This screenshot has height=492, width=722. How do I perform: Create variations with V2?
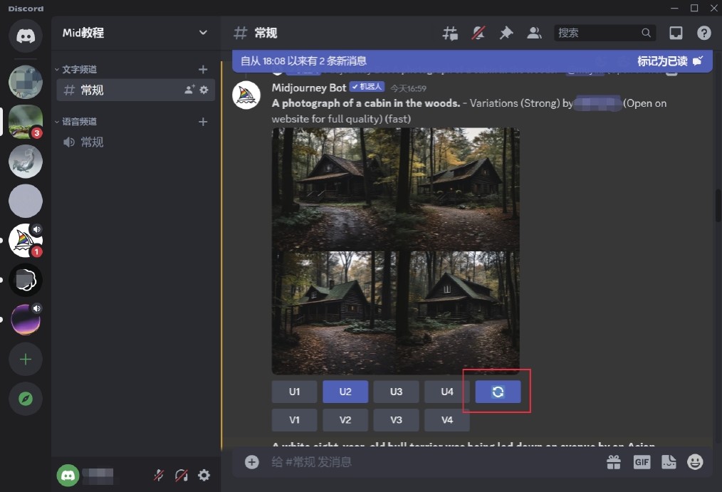point(345,420)
